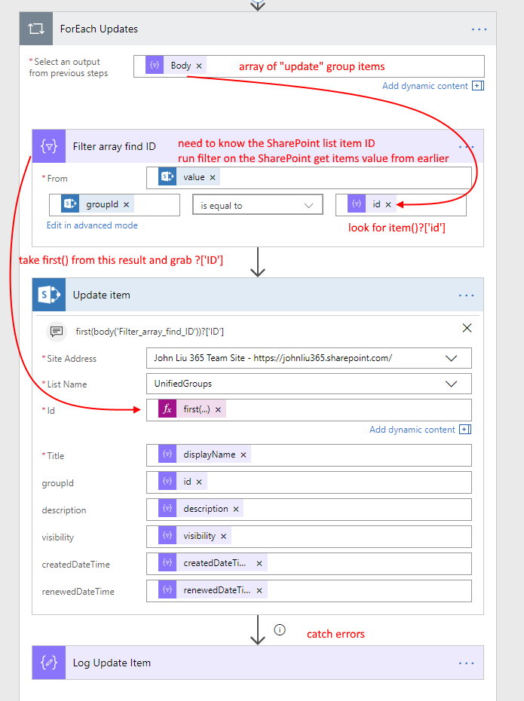Open Log Update Item ellipsis menu
Screen dimensions: 524x701
(x=466, y=663)
